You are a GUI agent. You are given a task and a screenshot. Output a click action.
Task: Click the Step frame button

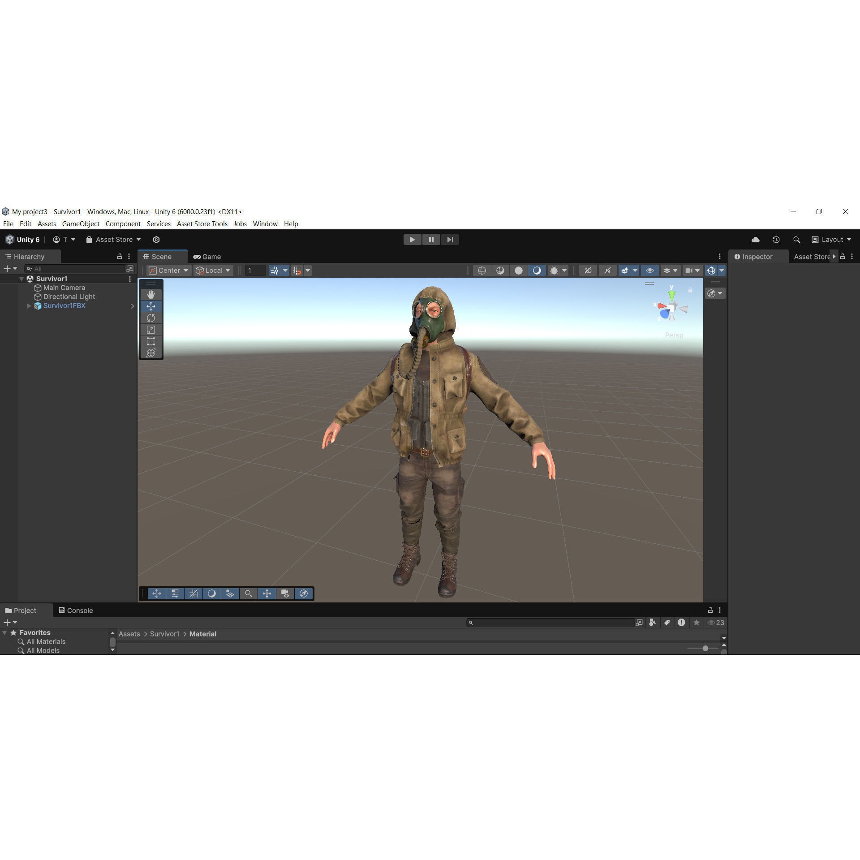[450, 240]
